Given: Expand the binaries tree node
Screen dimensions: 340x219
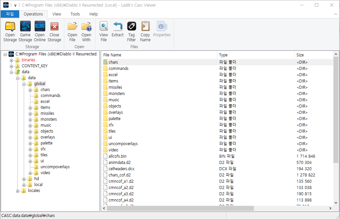Looking at the screenshot, I should [x=11, y=60].
